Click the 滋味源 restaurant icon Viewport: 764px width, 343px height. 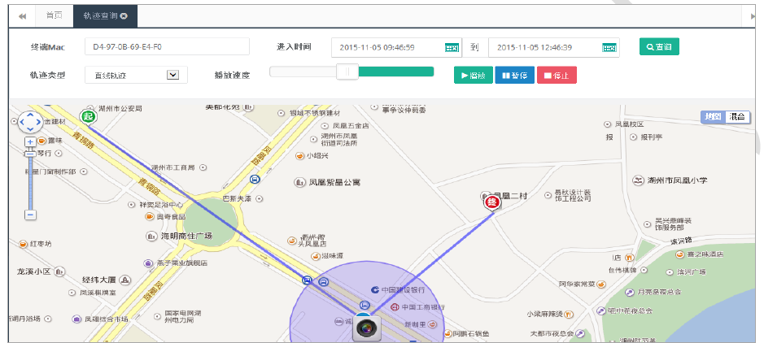(x=314, y=255)
